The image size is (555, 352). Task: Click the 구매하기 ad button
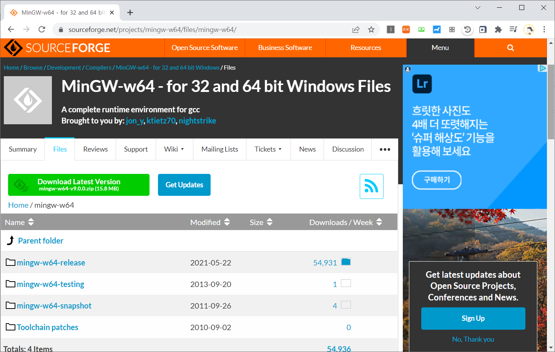(x=437, y=180)
